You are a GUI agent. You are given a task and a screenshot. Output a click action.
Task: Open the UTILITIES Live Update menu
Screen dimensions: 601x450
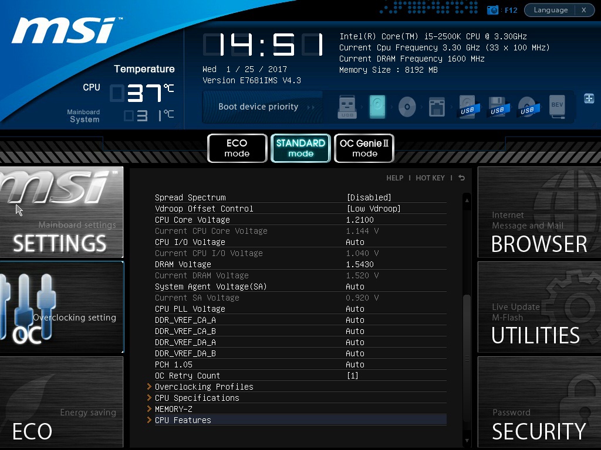(x=539, y=307)
